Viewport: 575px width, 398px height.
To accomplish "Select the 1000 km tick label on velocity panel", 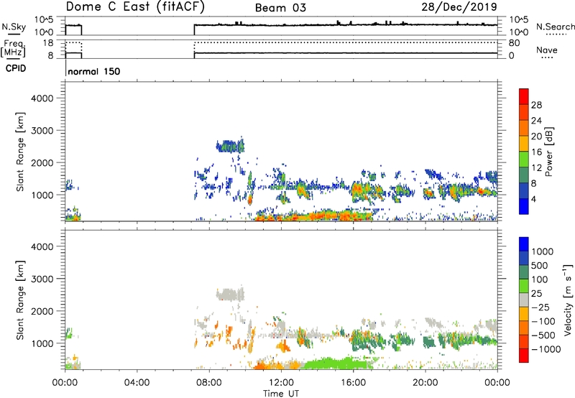I will click(42, 343).
